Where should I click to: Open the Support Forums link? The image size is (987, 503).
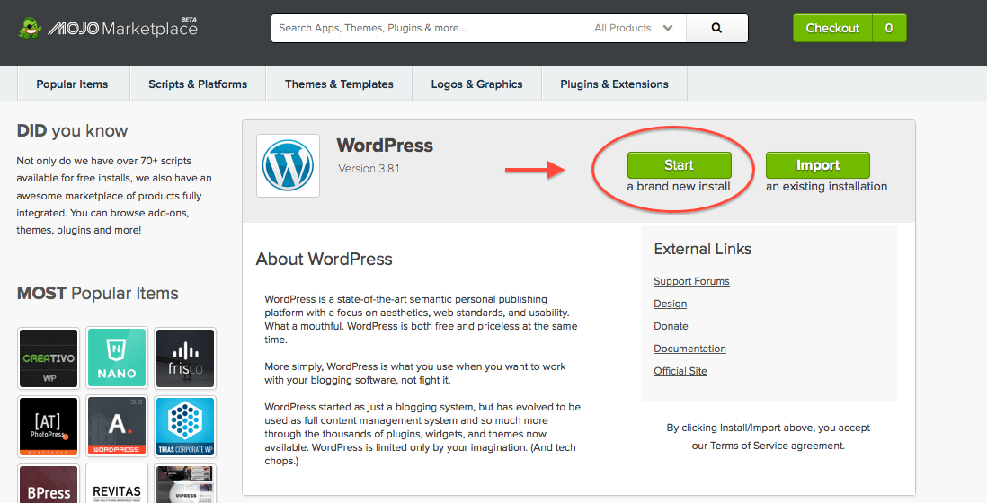pyautogui.click(x=691, y=281)
